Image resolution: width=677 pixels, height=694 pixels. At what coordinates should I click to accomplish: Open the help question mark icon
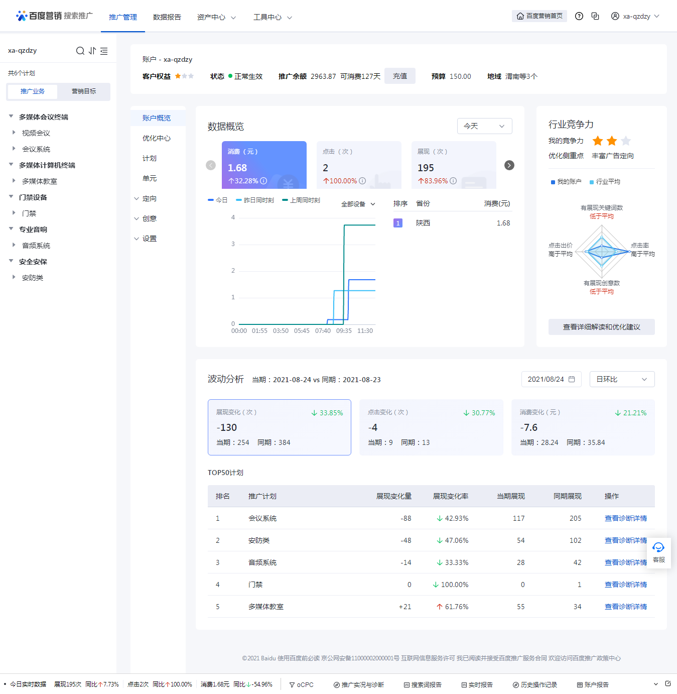pyautogui.click(x=579, y=16)
